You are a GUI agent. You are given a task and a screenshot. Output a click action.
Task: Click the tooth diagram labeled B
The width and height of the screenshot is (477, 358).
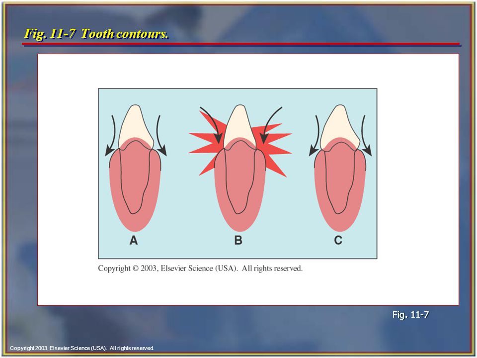point(240,168)
